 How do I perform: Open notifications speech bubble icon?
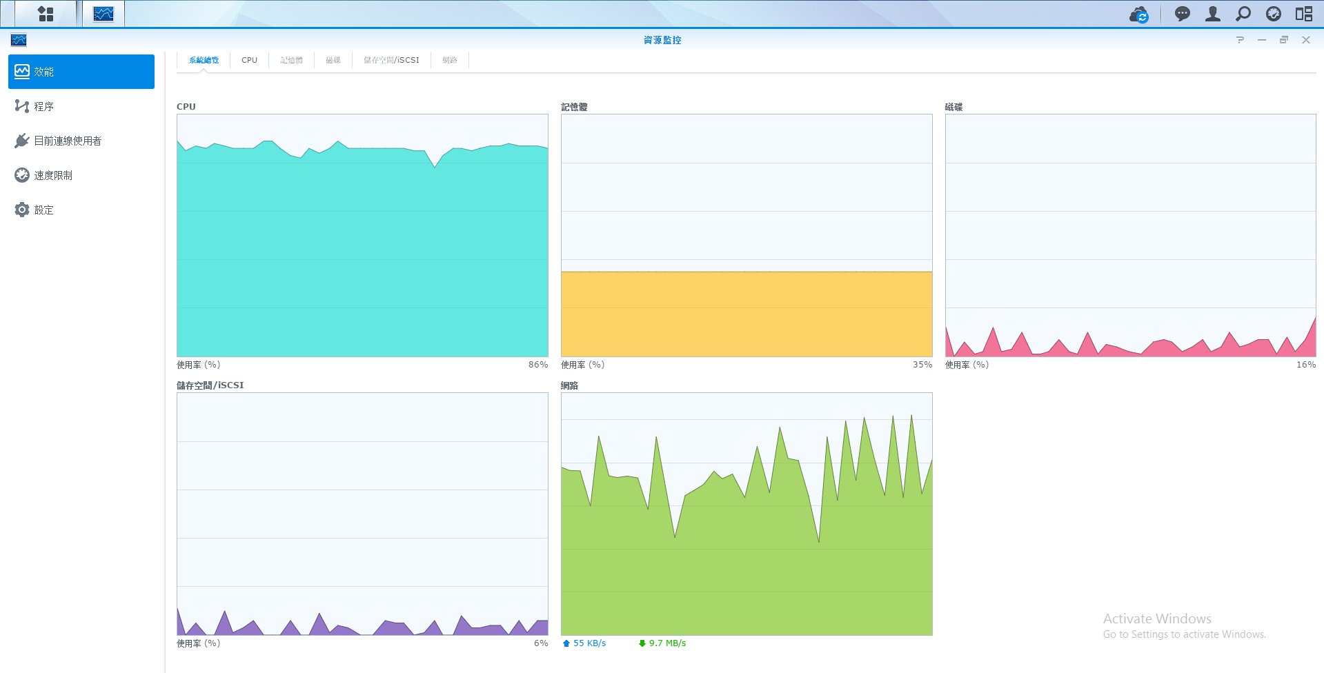(1182, 14)
